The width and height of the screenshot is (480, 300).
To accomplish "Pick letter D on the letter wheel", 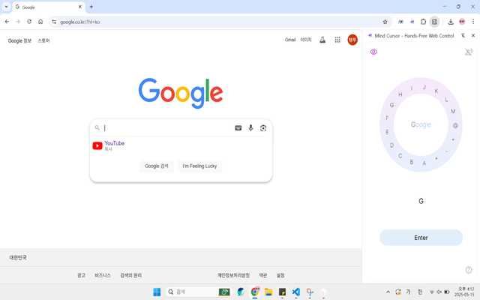I will [391, 145].
